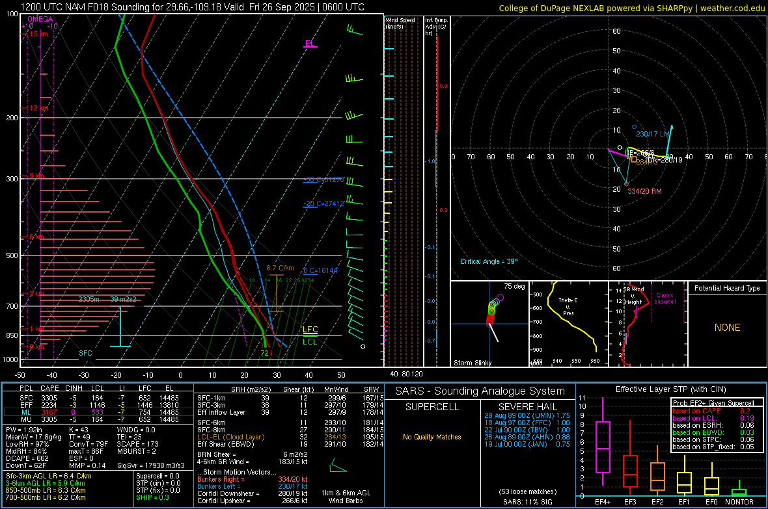The height and width of the screenshot is (509, 768).
Task: Click the 'LCL-EL (Cloud Layer)' row
Action: pyautogui.click(x=290, y=437)
